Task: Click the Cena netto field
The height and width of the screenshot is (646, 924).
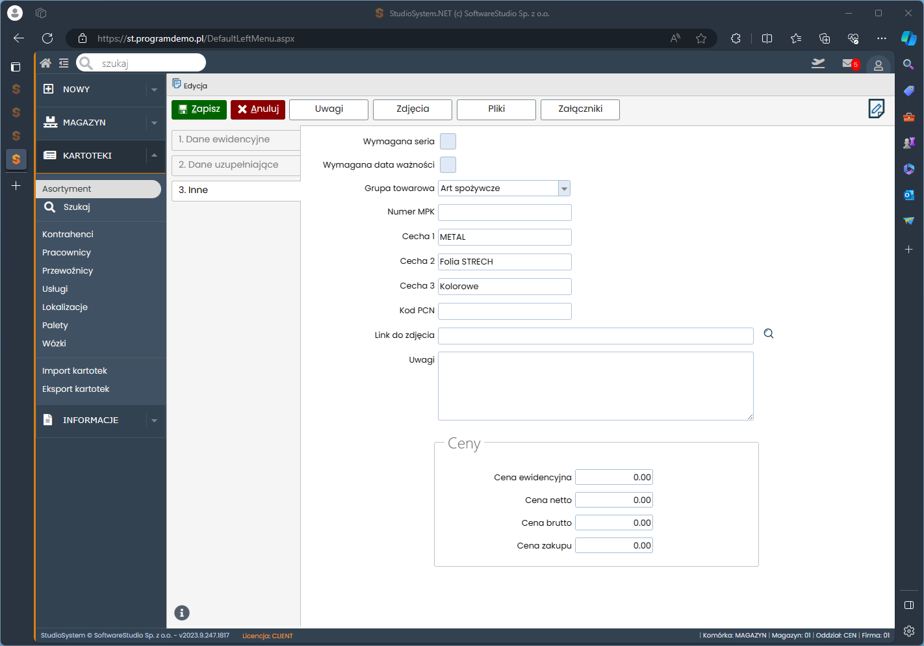Action: pyautogui.click(x=614, y=500)
